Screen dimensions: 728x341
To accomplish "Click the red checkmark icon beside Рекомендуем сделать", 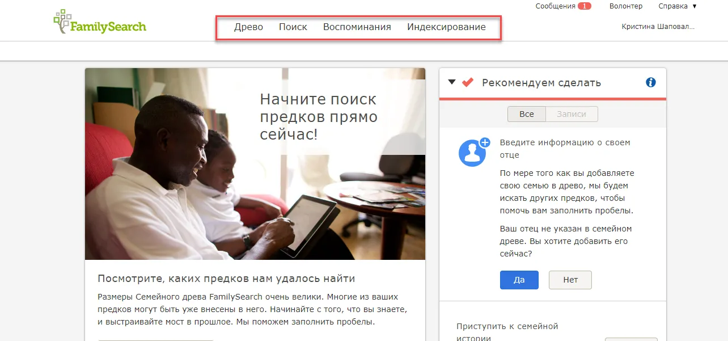I will [x=467, y=82].
